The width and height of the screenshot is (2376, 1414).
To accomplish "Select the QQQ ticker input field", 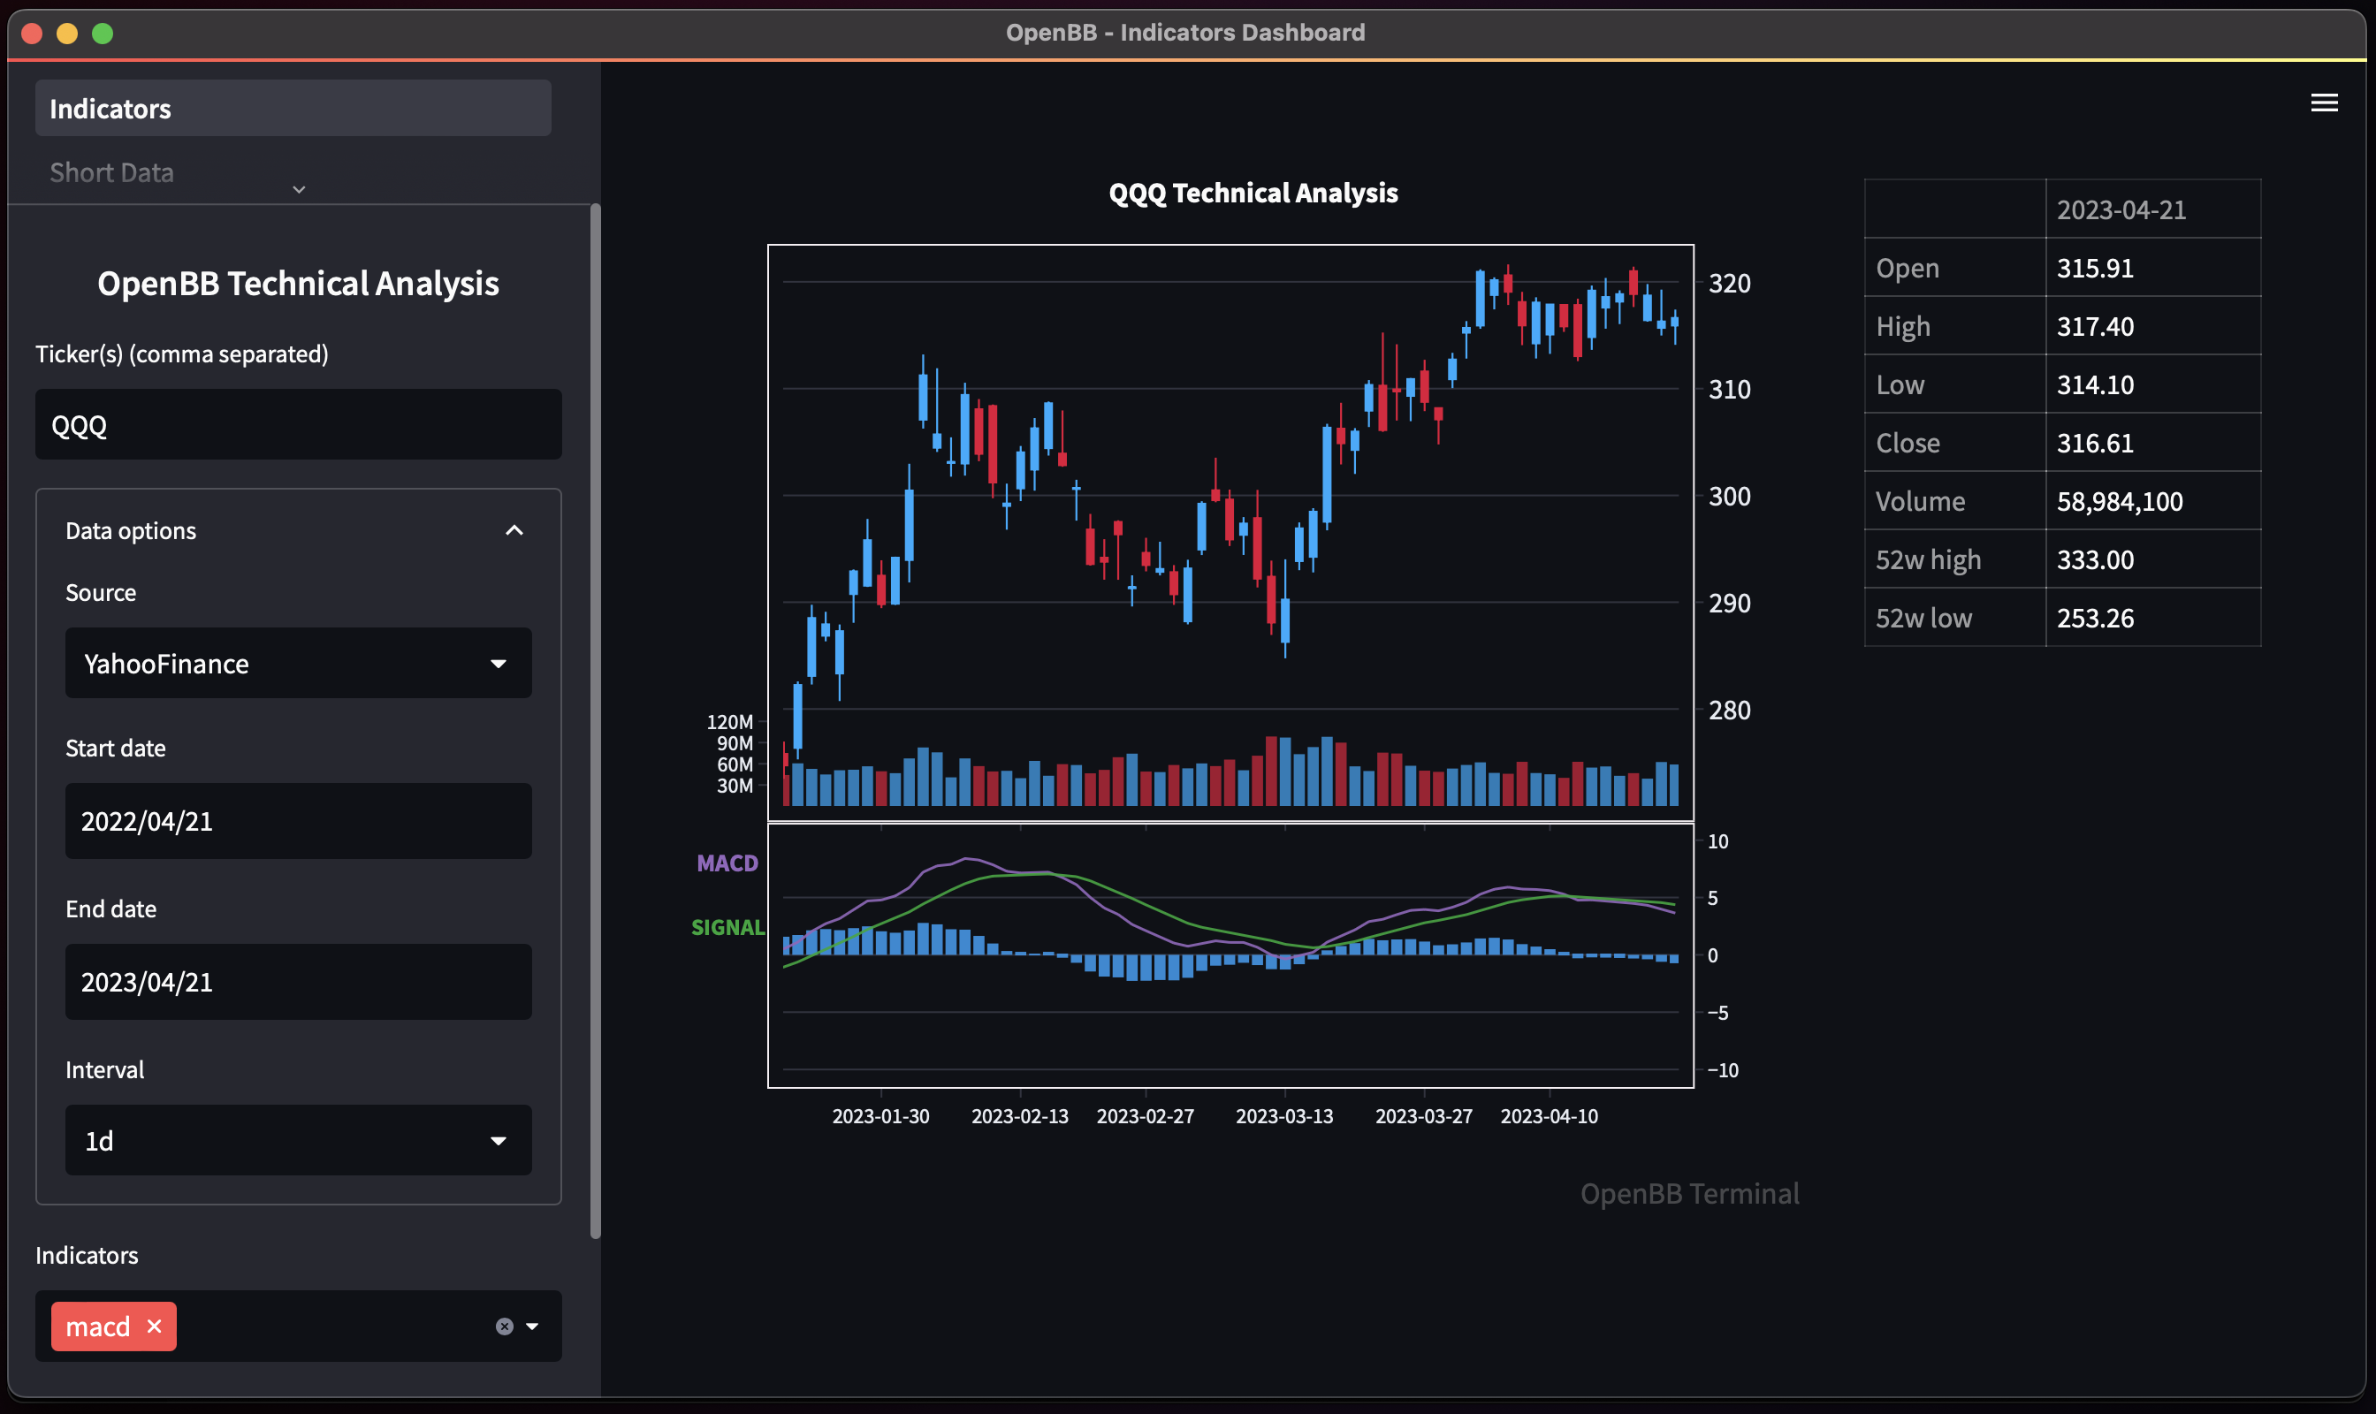I will [x=298, y=422].
